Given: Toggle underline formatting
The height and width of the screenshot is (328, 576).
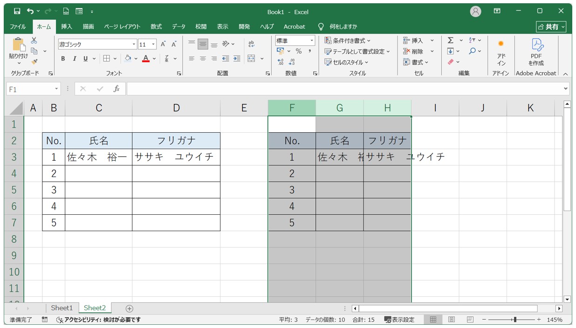Looking at the screenshot, I should 85,58.
